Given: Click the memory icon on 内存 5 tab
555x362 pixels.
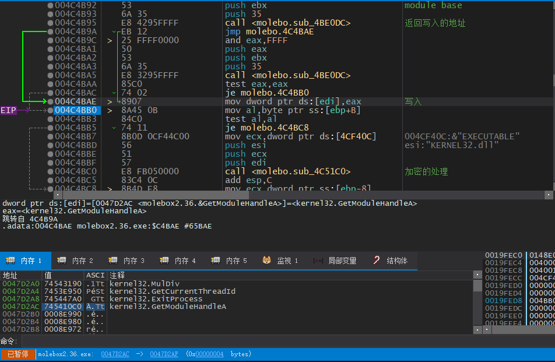Looking at the screenshot, I should tap(216, 261).
